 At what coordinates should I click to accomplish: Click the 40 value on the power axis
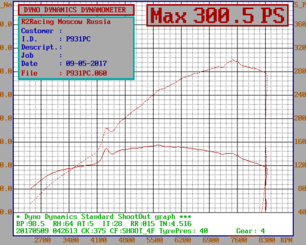[302, 212]
